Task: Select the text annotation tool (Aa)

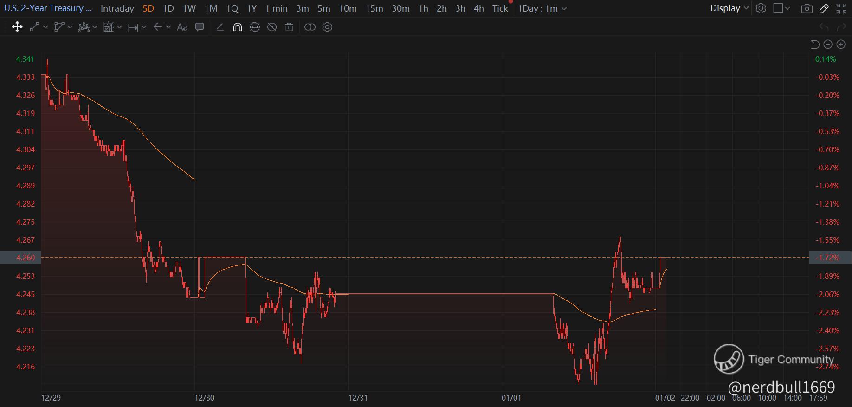Action: 182,27
